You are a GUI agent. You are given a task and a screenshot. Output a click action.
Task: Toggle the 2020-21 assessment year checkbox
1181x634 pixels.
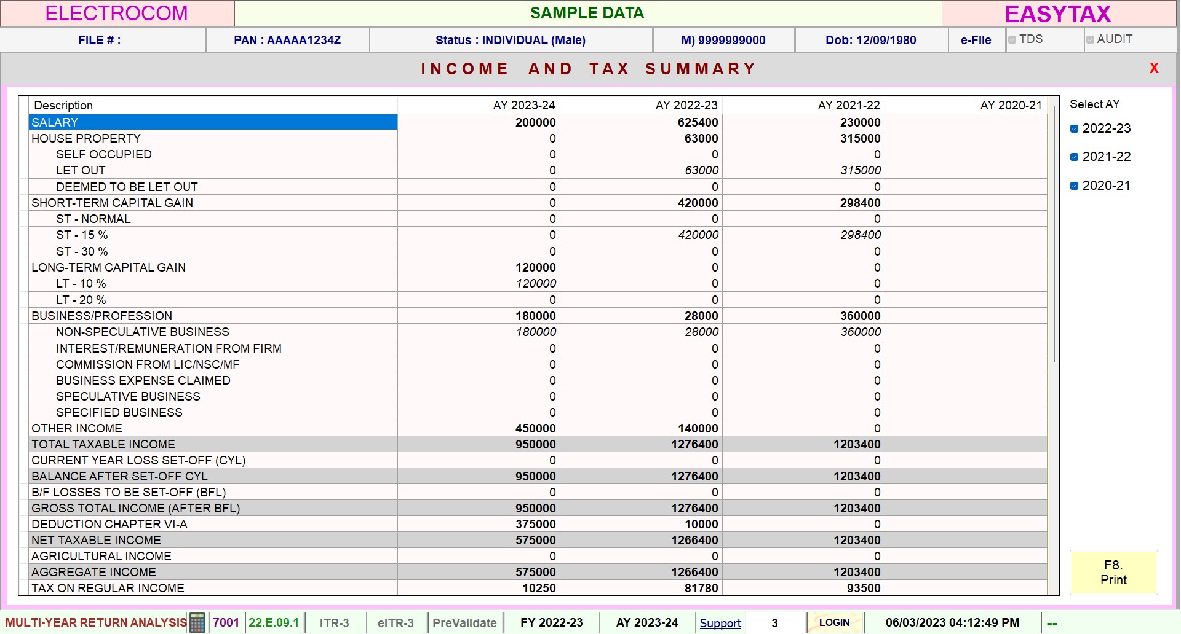(1074, 186)
